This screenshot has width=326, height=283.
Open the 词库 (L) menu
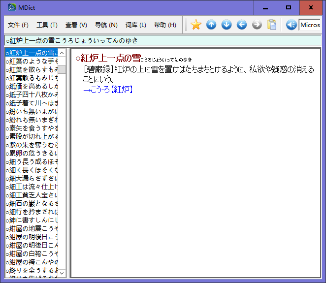[135, 25]
